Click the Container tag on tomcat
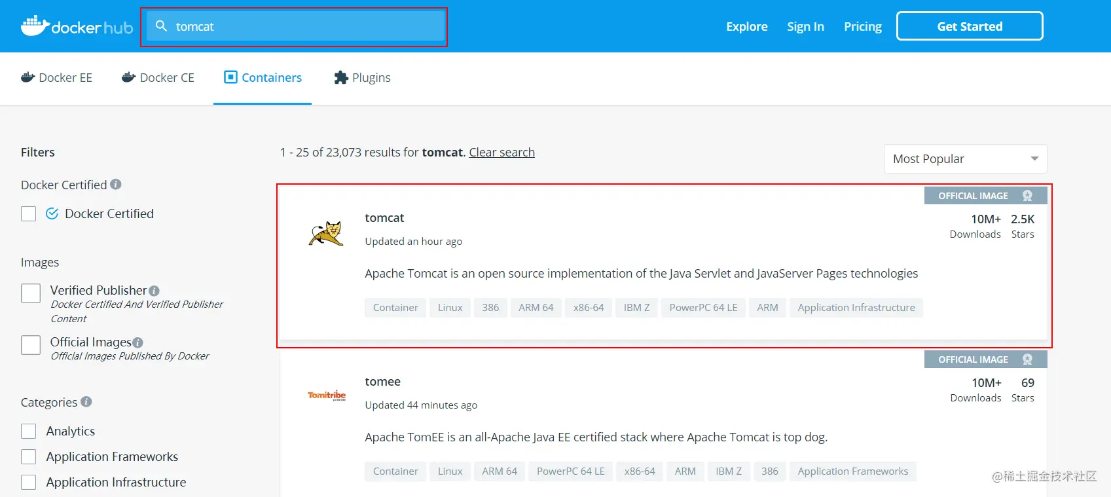 [x=395, y=308]
